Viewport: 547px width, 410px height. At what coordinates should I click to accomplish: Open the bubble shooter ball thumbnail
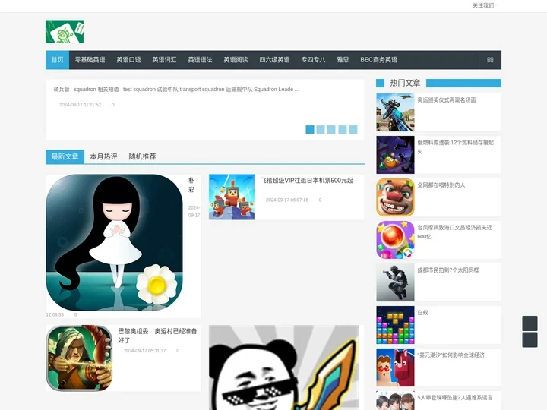click(395, 240)
